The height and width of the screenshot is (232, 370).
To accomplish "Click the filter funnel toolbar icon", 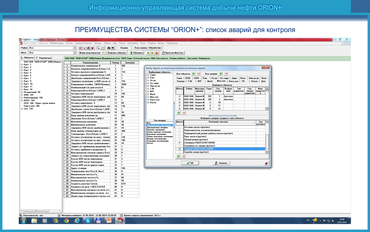I will 84,48.
